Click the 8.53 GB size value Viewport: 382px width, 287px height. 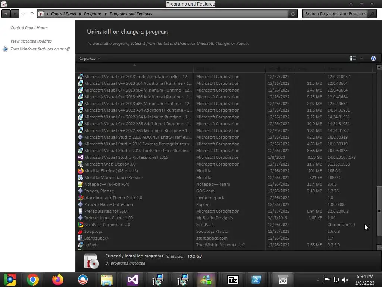(315, 157)
